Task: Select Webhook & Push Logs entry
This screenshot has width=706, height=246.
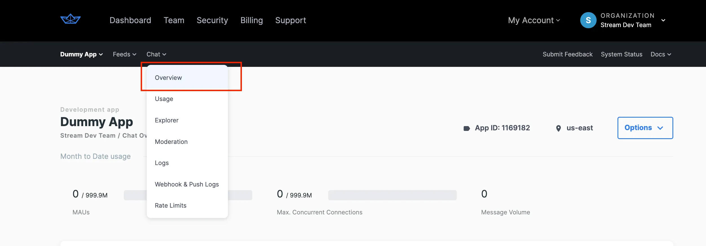Action: (187, 184)
